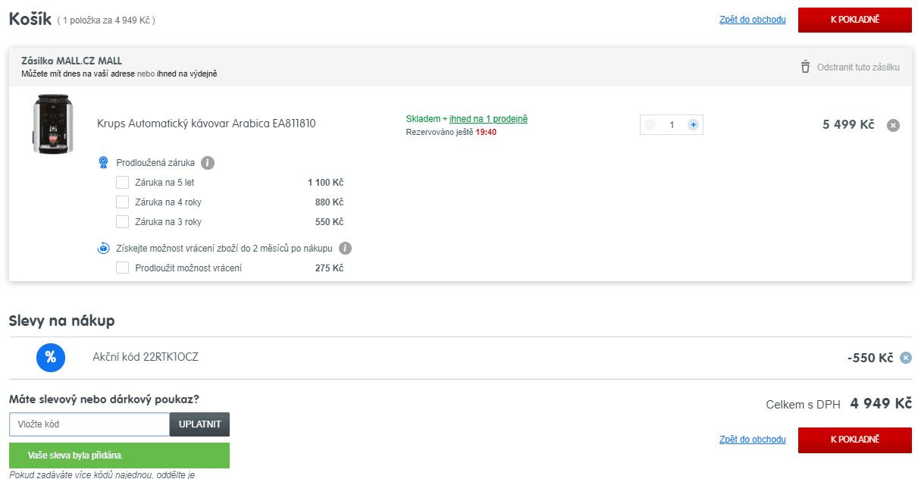
Task: Open info about extended return option
Action: point(346,248)
